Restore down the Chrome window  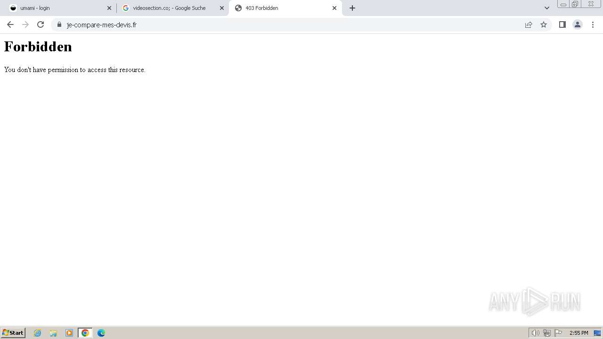pyautogui.click(x=575, y=4)
